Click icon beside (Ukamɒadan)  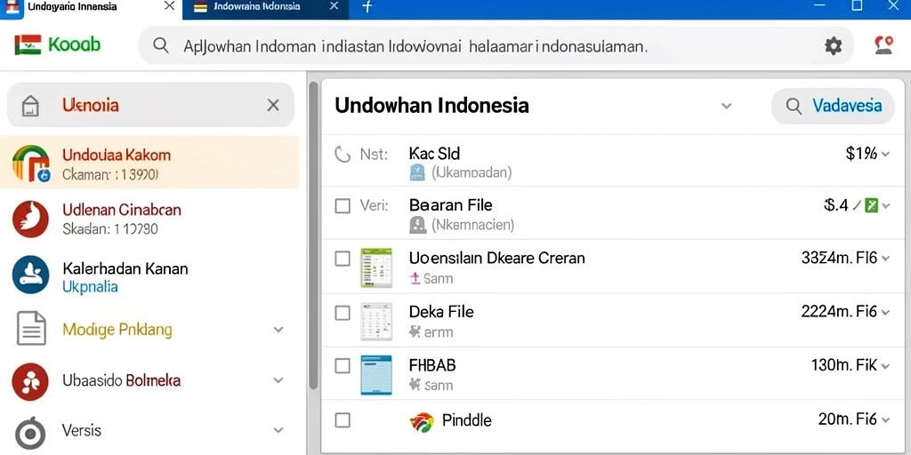(418, 172)
